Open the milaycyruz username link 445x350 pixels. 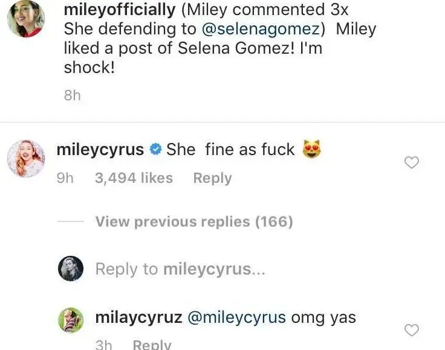coord(139,317)
